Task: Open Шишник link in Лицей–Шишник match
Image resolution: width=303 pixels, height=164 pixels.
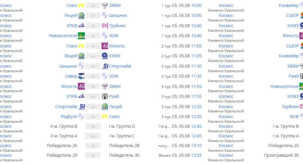Action: coord(118,16)
